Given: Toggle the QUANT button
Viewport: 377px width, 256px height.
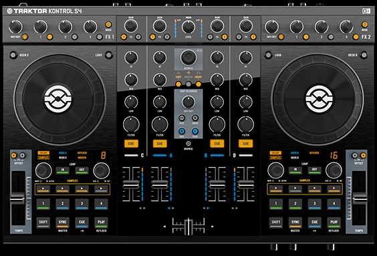Looking at the screenshot, I should tap(199, 84).
